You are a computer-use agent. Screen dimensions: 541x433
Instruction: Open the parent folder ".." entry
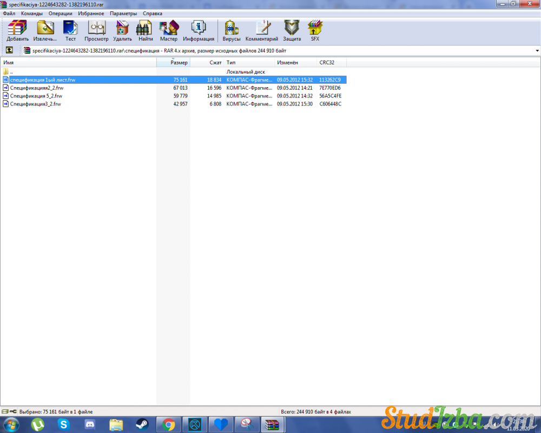click(x=11, y=71)
